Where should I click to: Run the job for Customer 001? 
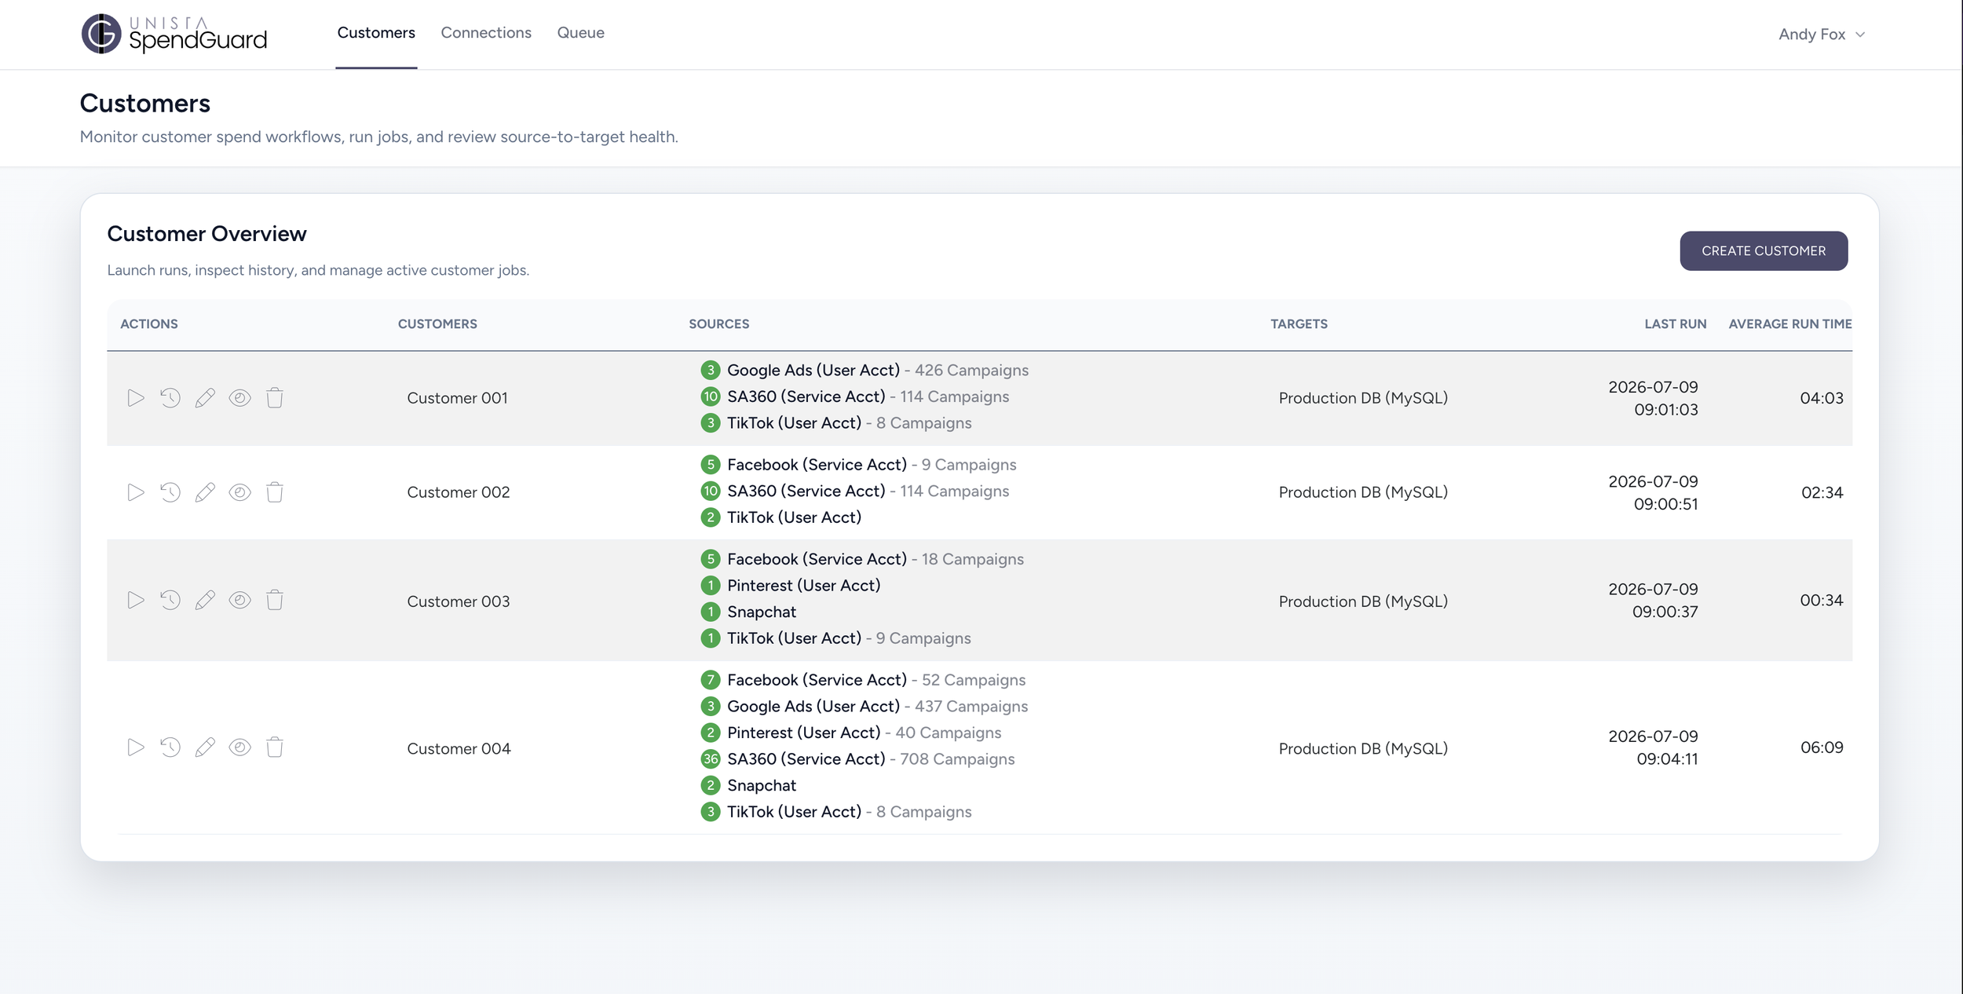pos(136,398)
